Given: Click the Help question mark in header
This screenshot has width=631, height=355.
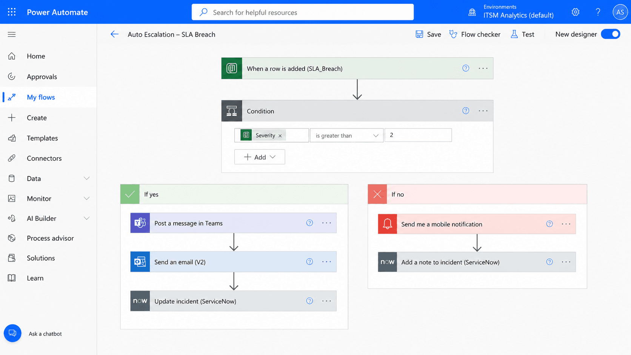Looking at the screenshot, I should [x=598, y=12].
